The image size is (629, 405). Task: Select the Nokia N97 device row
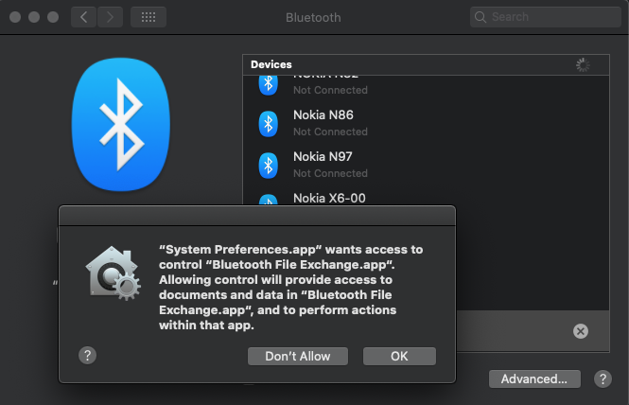pyautogui.click(x=426, y=165)
